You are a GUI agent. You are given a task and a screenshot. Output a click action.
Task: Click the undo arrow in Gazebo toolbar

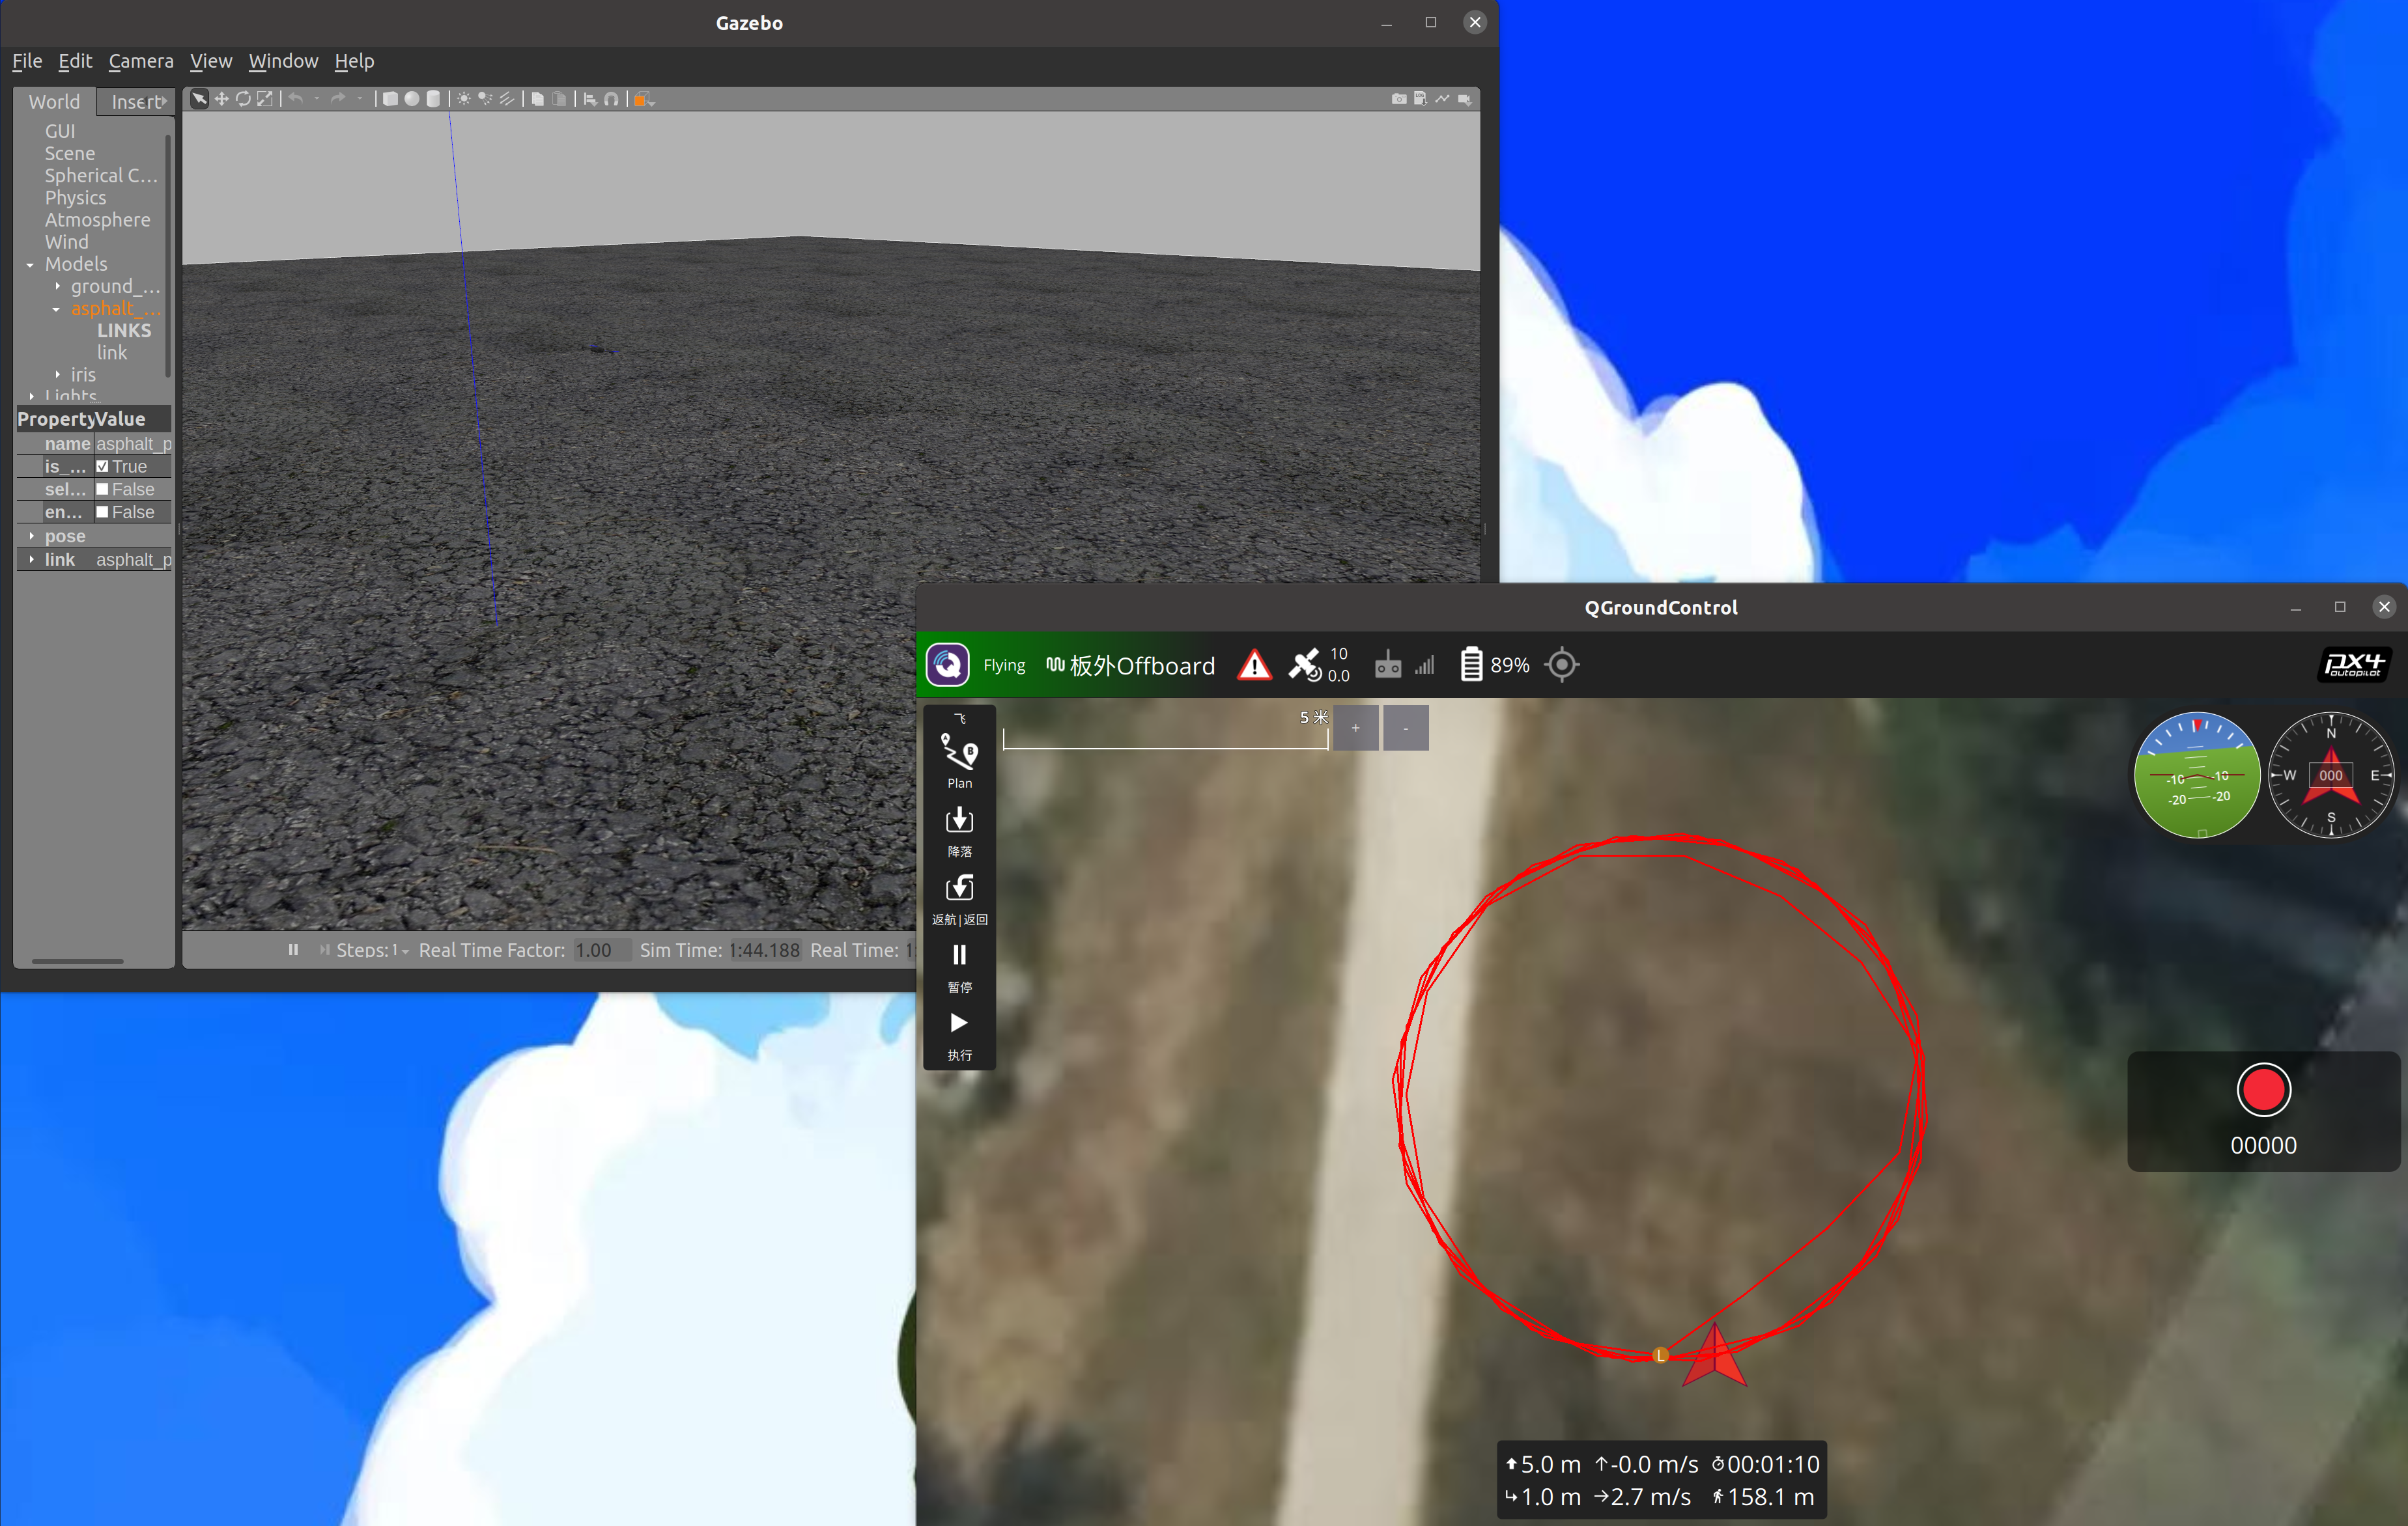[x=295, y=99]
